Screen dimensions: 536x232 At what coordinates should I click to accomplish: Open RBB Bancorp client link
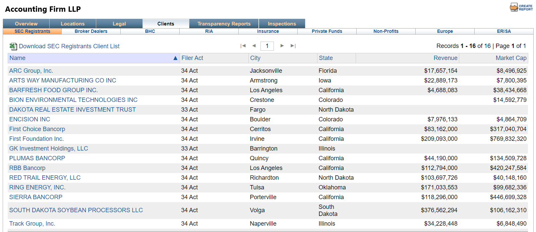pyautogui.click(x=27, y=168)
